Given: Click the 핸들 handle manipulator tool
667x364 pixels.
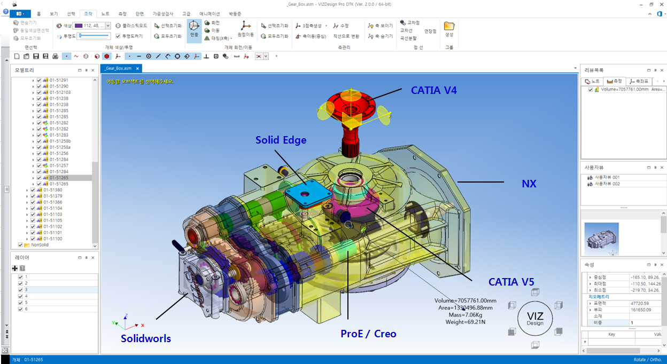Looking at the screenshot, I should click(x=194, y=30).
